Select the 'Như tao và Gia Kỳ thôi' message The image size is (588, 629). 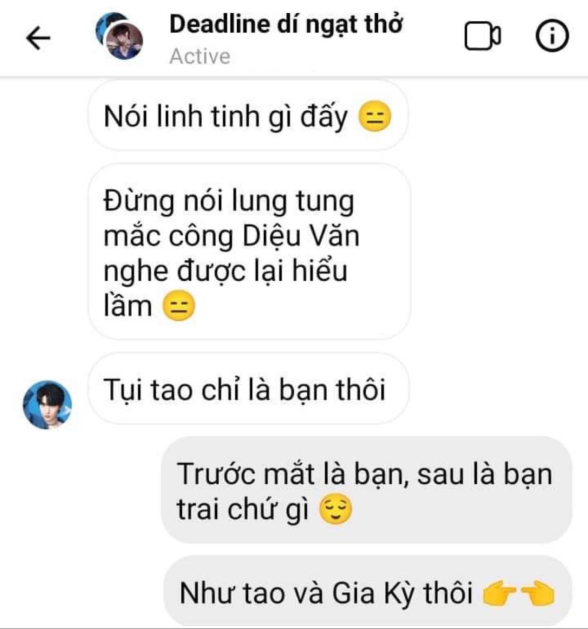click(x=367, y=591)
